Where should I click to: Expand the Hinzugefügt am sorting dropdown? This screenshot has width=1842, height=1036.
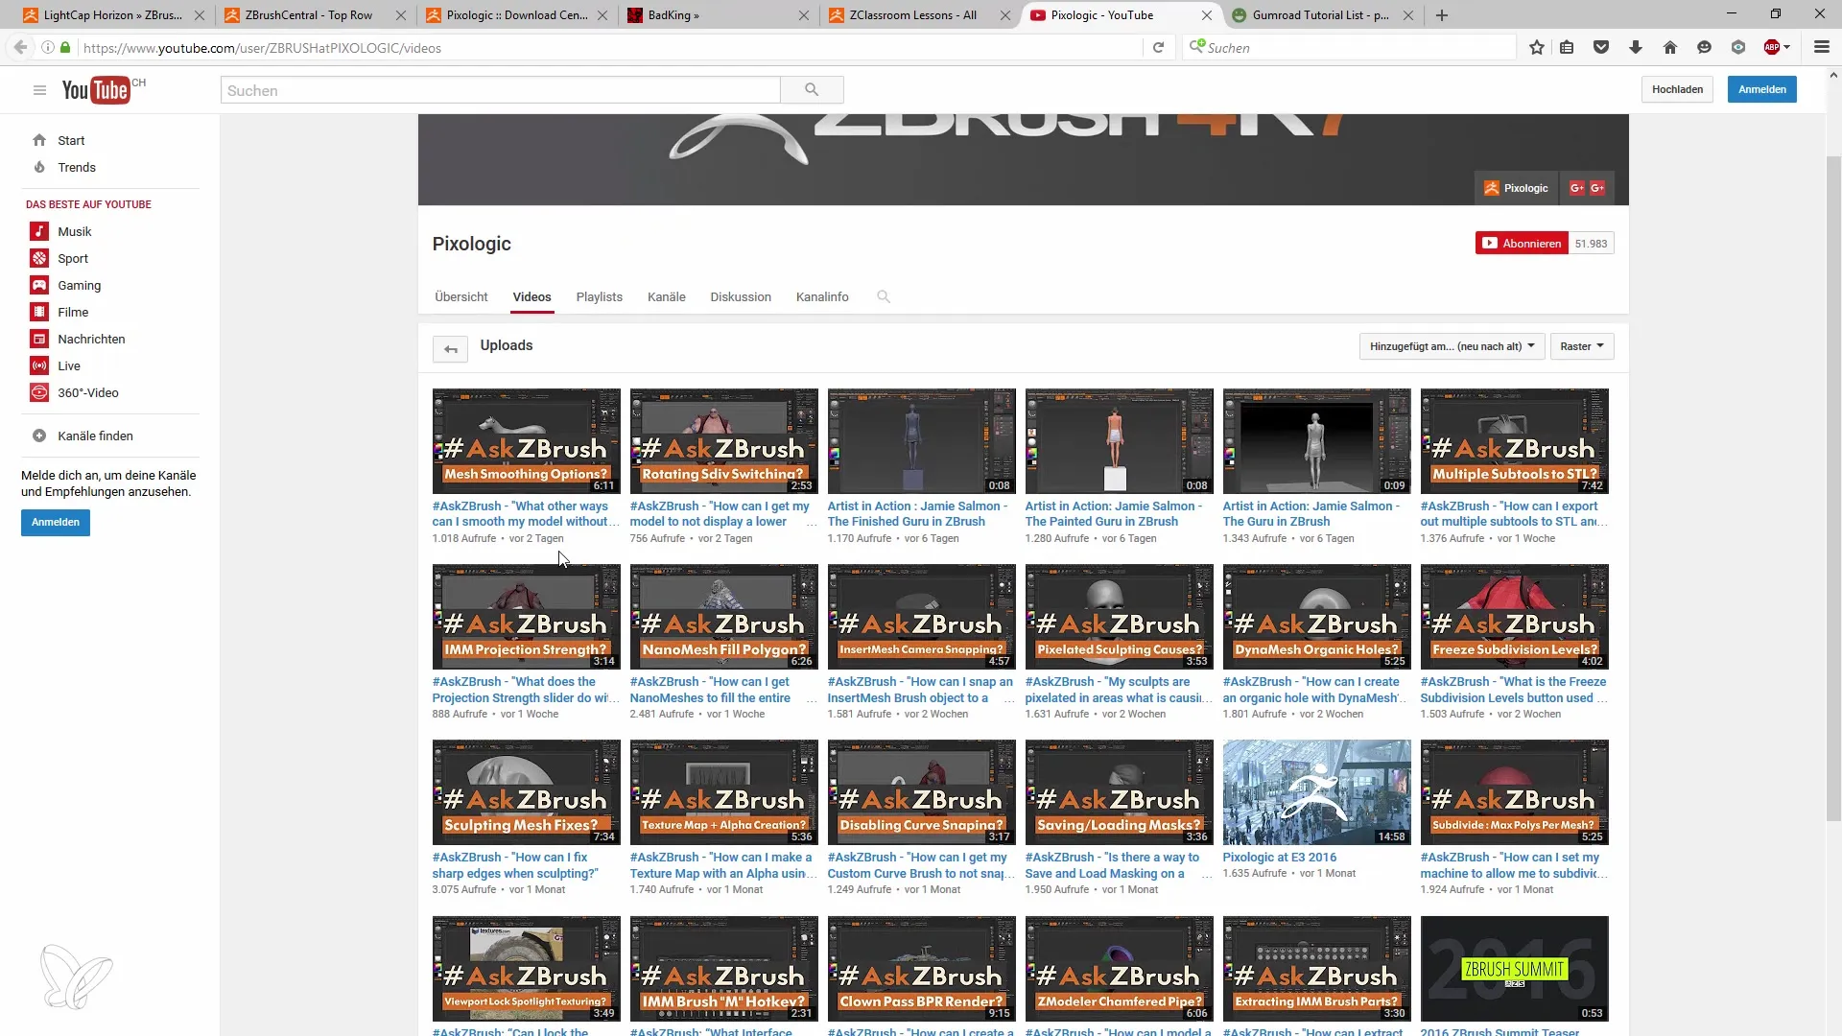(1452, 345)
